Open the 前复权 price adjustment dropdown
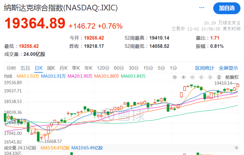This screenshot has width=244, height=155. [232, 77]
